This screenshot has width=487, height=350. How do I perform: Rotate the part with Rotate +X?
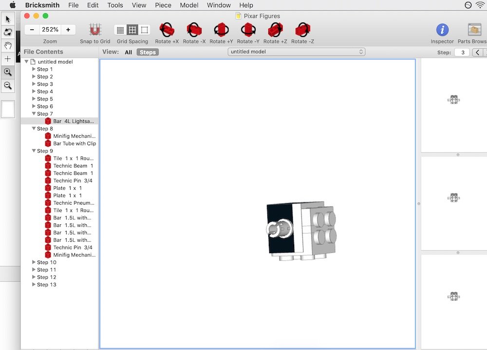[167, 30]
